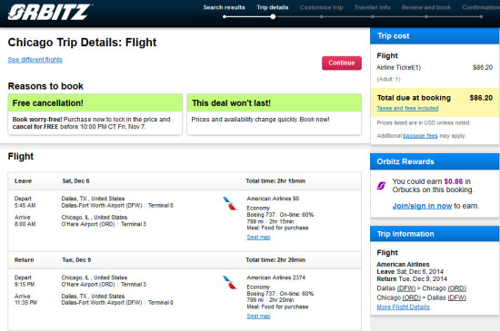Click the American Airlines logo on return flight

point(230,282)
